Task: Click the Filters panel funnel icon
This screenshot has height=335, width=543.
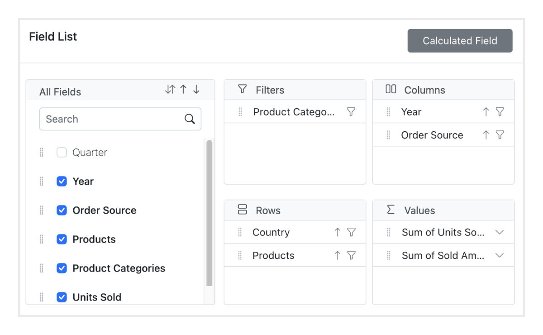Action: point(243,90)
